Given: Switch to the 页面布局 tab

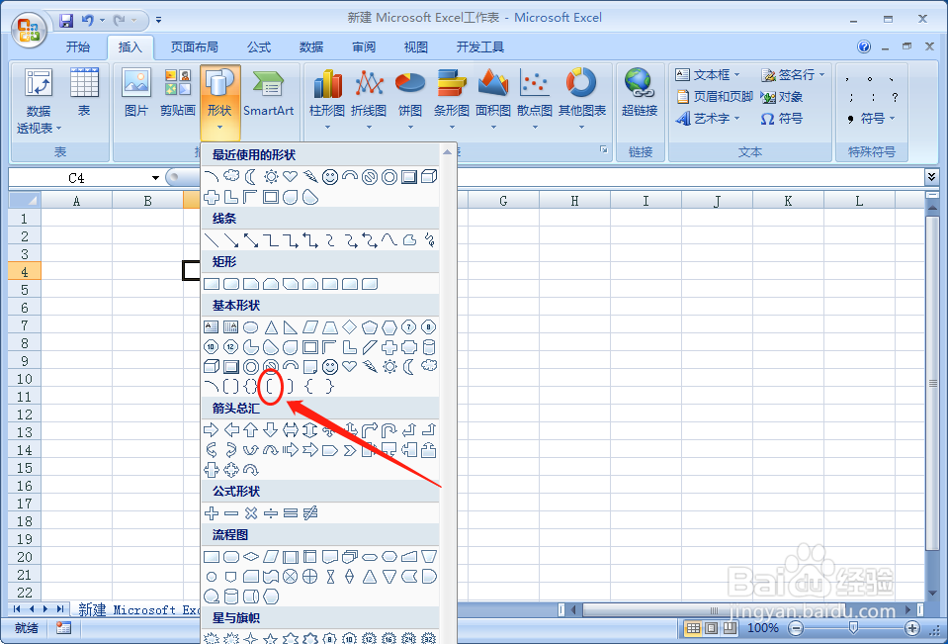Looking at the screenshot, I should coord(194,47).
